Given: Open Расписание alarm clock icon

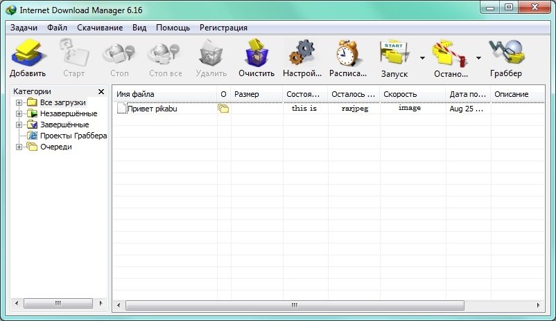Looking at the screenshot, I should 348,53.
